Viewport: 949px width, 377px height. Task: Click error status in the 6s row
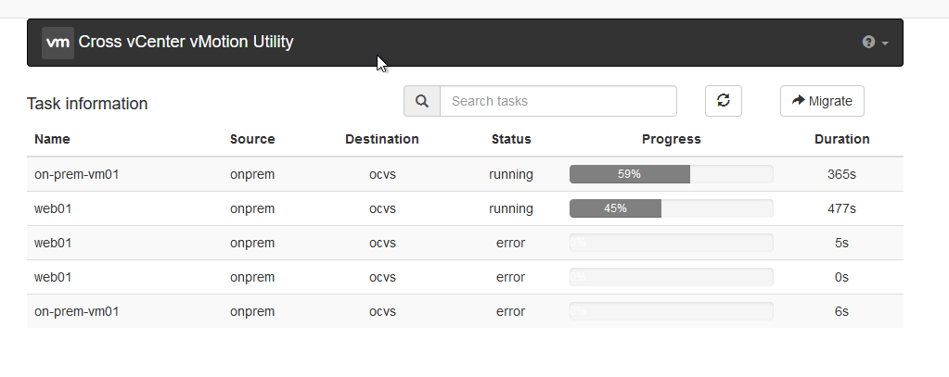(510, 312)
